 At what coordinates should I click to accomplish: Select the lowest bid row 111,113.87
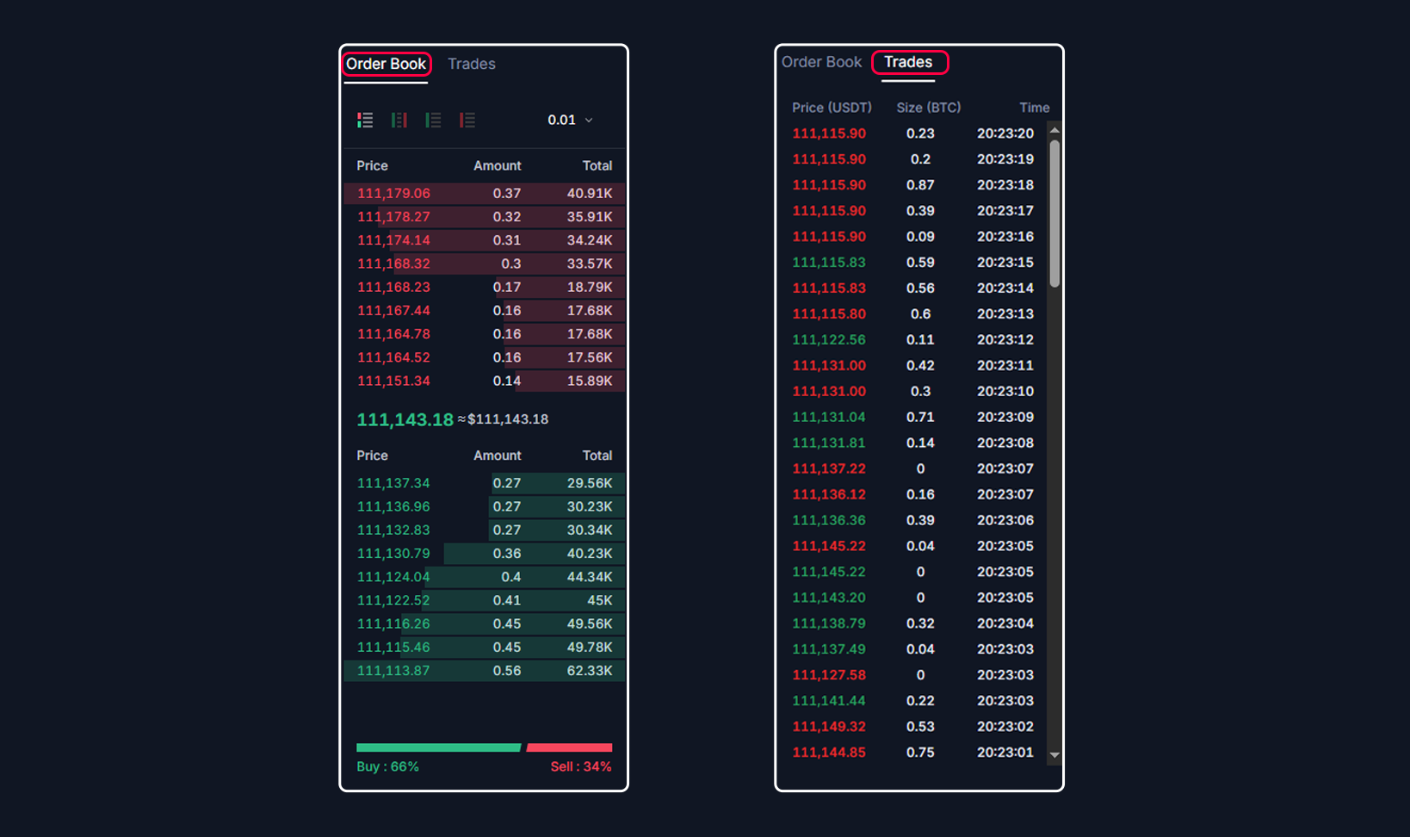tap(485, 671)
